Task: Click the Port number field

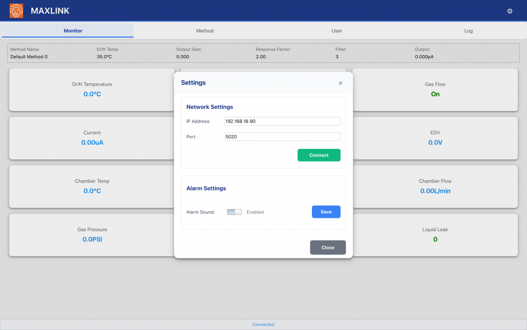Action: click(x=282, y=136)
